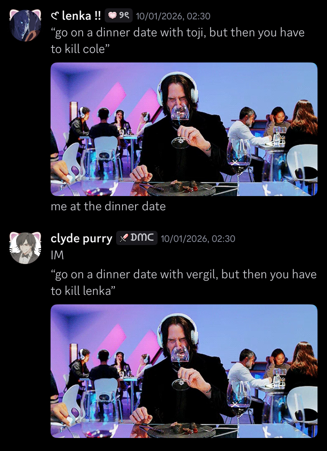
Task: Open clyde purry's dinner date GIF
Action: pyautogui.click(x=184, y=371)
